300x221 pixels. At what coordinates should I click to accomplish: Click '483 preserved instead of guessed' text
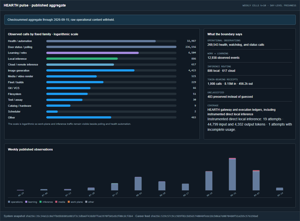230,97
